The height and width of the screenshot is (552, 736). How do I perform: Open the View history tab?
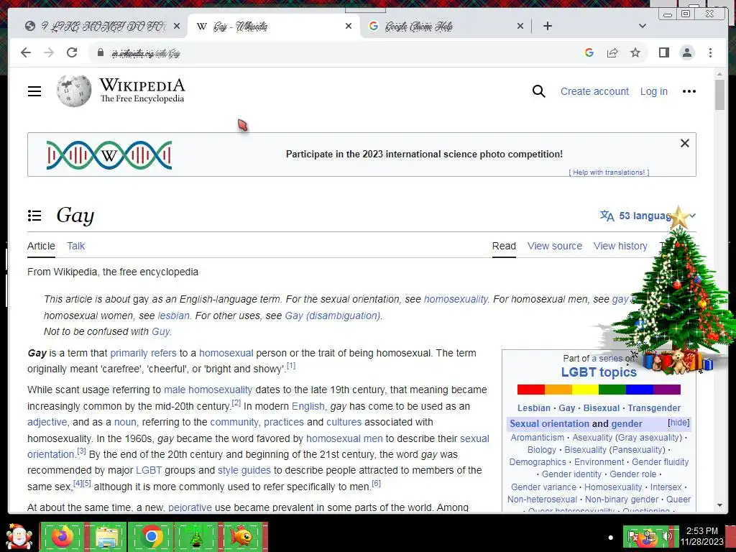(620, 246)
